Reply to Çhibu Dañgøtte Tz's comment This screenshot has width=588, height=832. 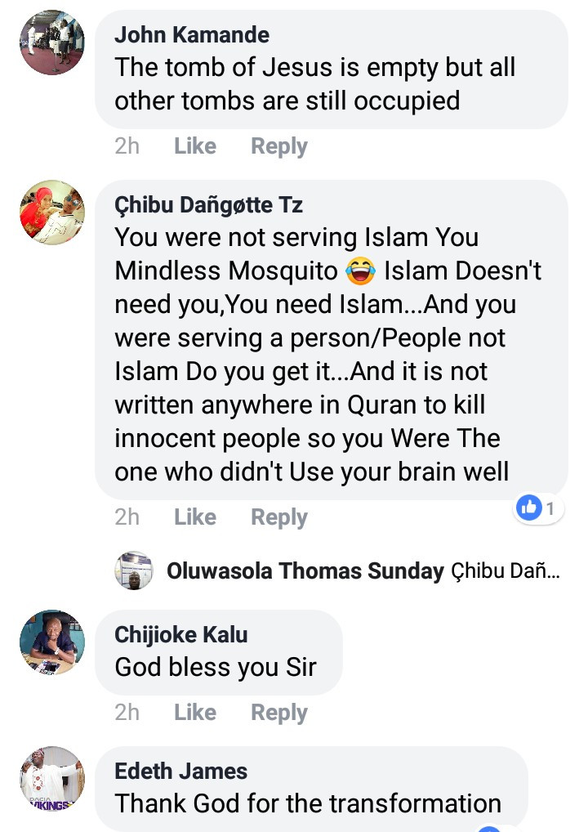[278, 517]
